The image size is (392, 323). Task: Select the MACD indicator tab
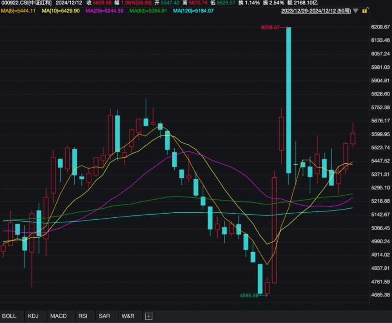pyautogui.click(x=59, y=316)
